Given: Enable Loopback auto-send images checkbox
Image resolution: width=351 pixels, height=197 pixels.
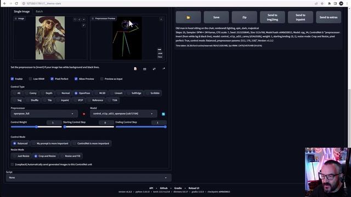Looking at the screenshot, I should coord(12,164).
